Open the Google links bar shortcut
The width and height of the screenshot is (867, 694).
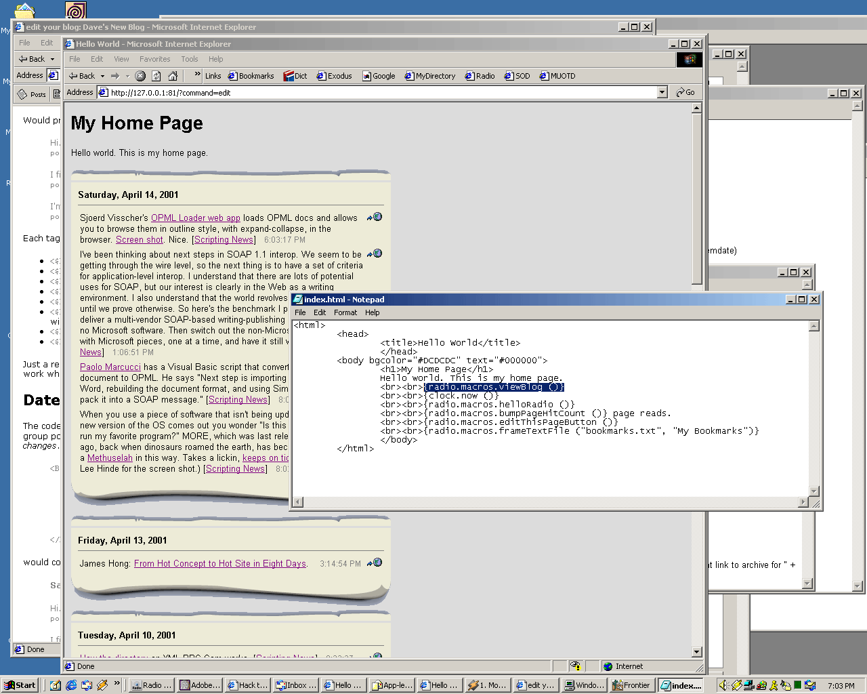(379, 76)
